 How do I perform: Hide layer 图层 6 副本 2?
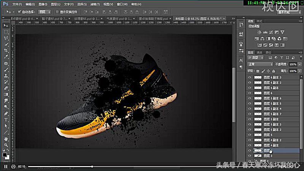(250, 82)
